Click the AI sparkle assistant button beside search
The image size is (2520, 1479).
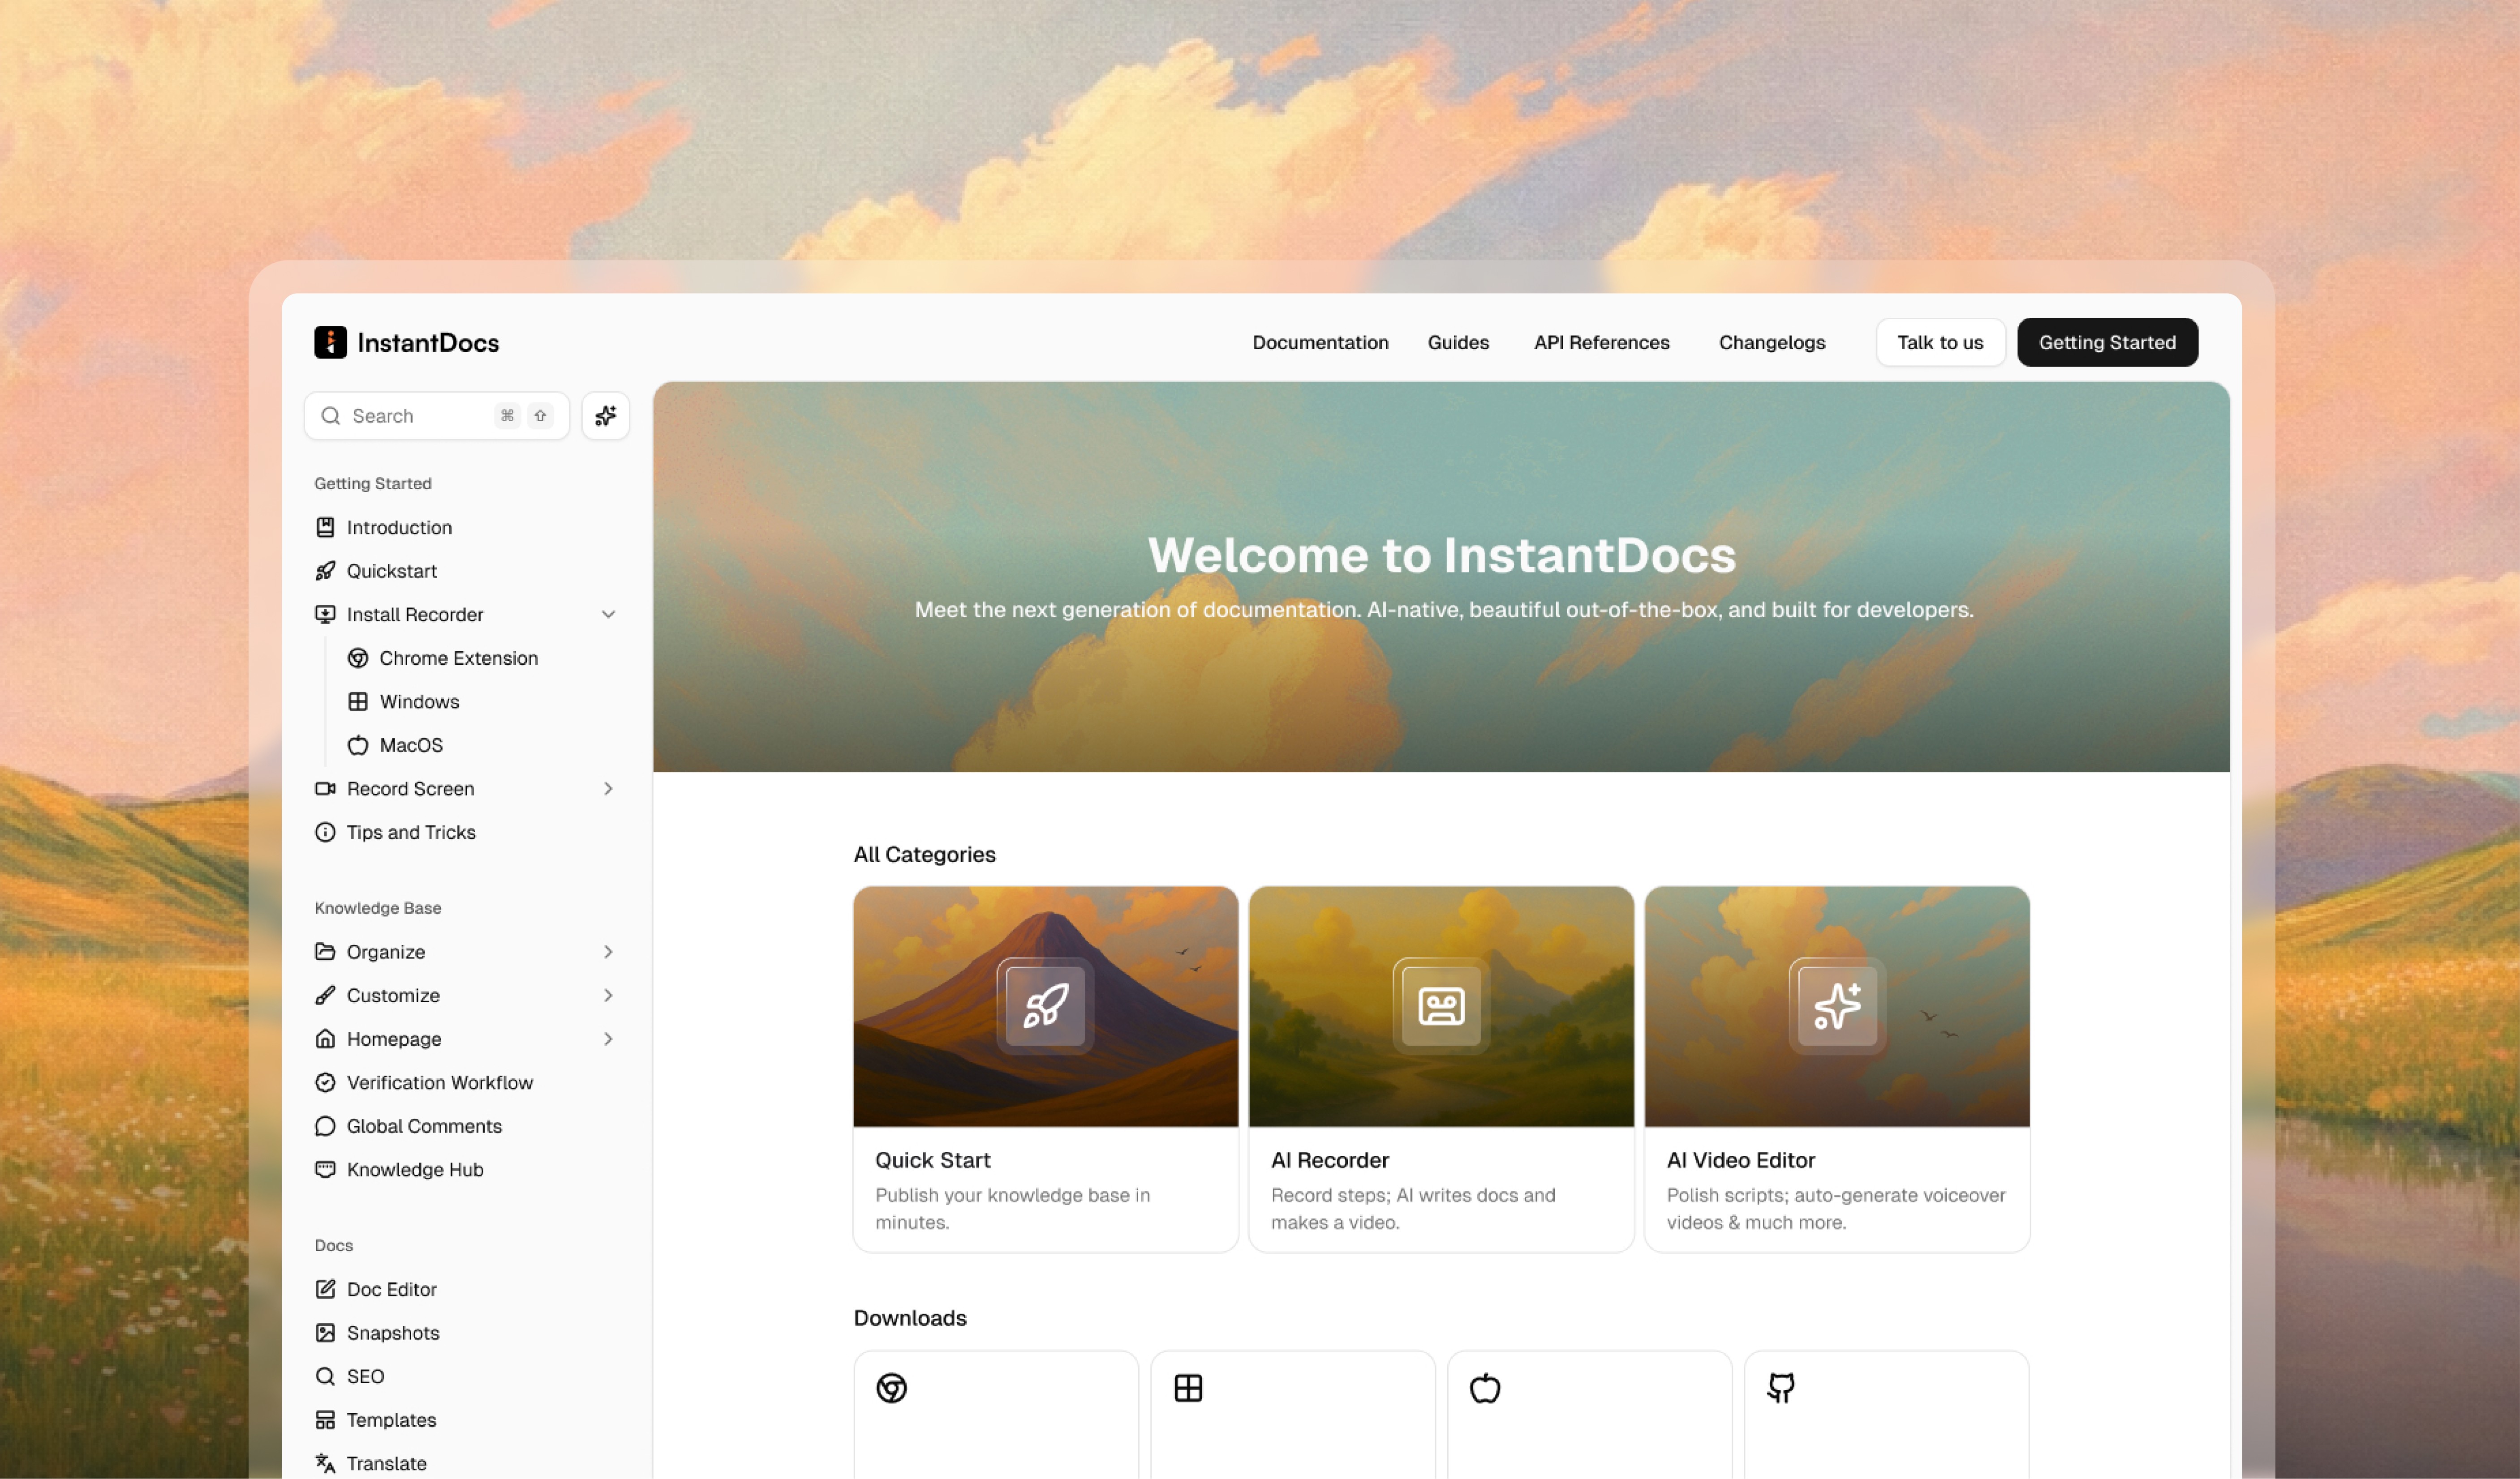tap(605, 416)
